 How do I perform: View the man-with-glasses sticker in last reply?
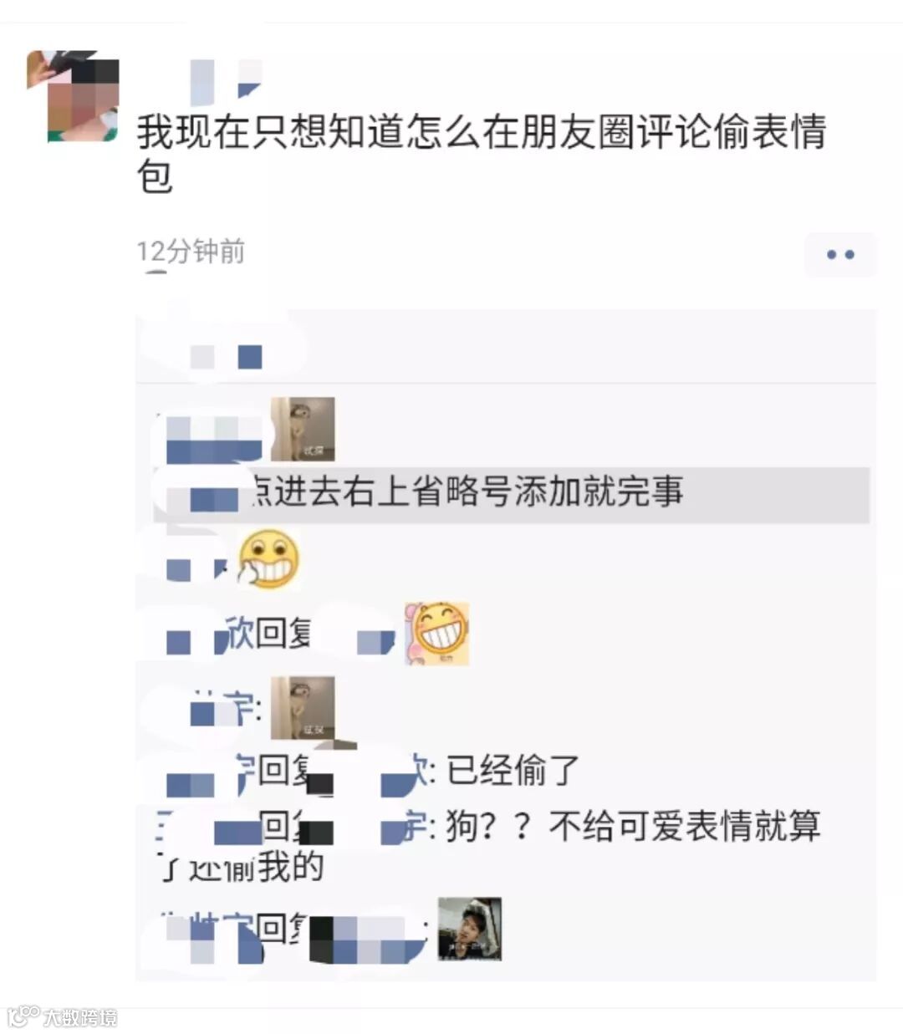[470, 928]
